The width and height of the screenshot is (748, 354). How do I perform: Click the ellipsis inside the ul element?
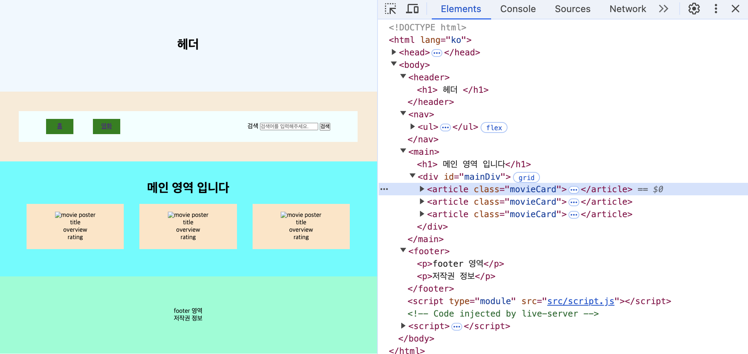(x=445, y=127)
